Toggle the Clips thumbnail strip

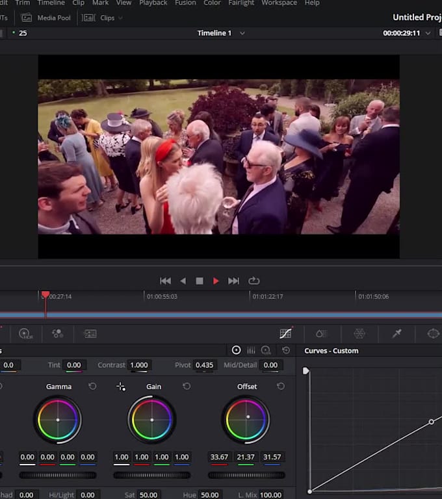98,18
